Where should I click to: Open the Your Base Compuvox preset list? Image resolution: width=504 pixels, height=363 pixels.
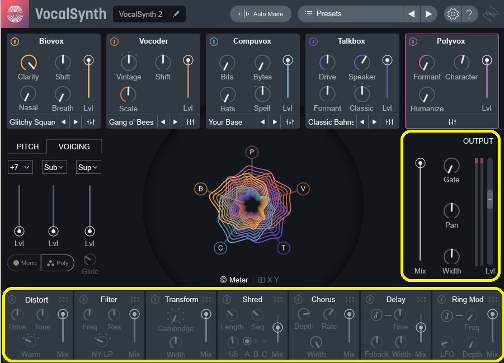pyautogui.click(x=231, y=122)
